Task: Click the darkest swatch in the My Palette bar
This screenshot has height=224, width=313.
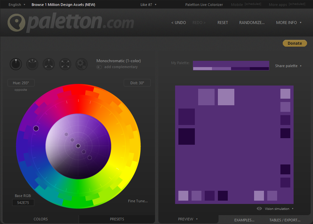Action: tap(259, 69)
